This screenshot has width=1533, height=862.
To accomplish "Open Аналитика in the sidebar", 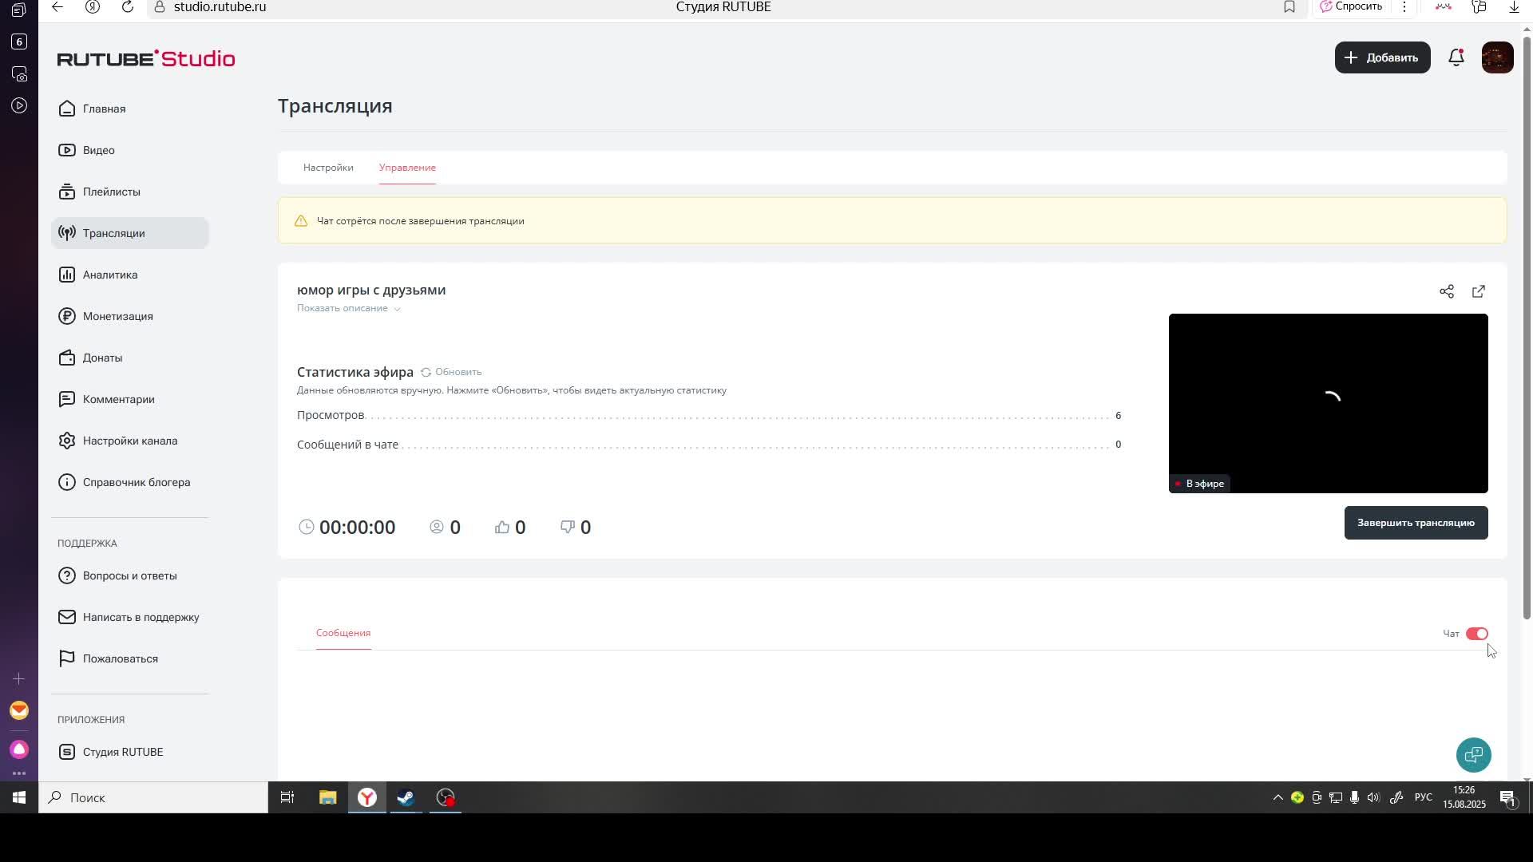I will [110, 275].
